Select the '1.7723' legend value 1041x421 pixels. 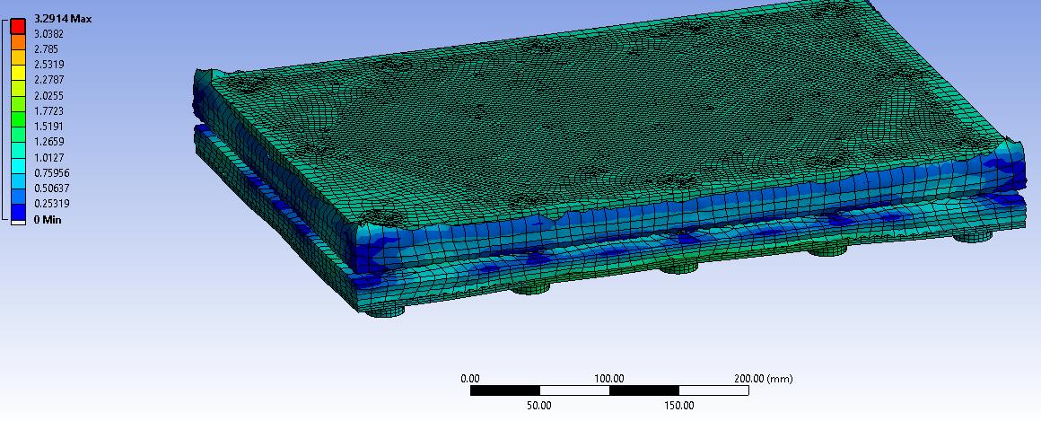tap(49, 111)
